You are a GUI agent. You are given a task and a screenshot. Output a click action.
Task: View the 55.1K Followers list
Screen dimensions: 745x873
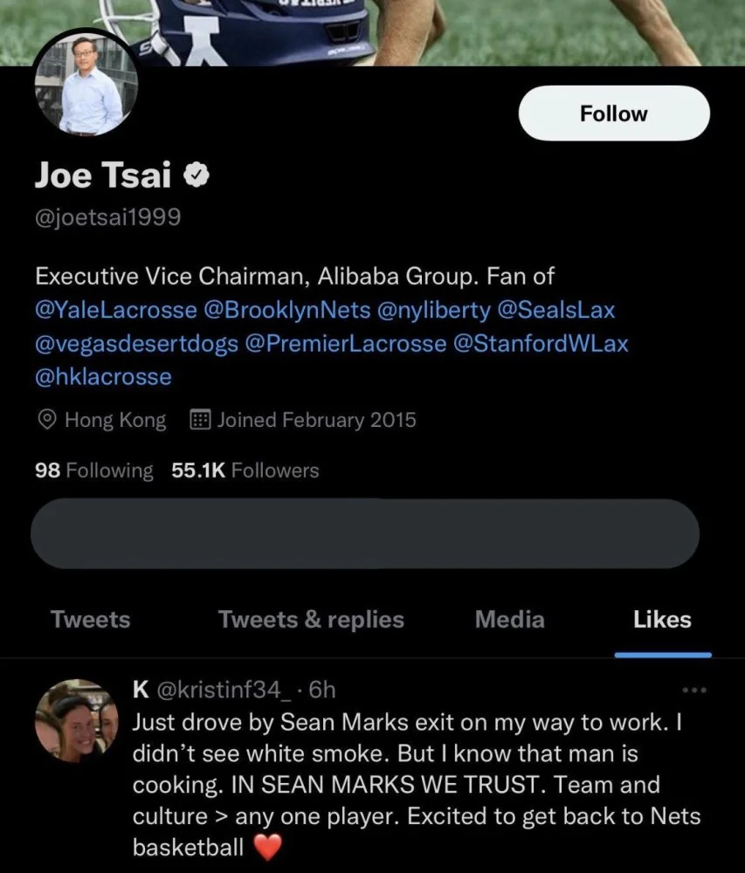pos(245,471)
